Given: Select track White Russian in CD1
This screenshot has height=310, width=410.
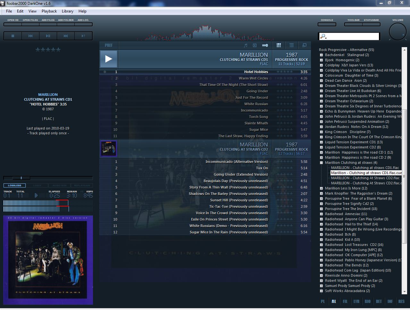Looking at the screenshot, I should click(205, 104).
